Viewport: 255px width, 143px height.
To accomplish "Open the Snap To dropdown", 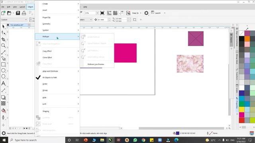I will coord(141,13).
